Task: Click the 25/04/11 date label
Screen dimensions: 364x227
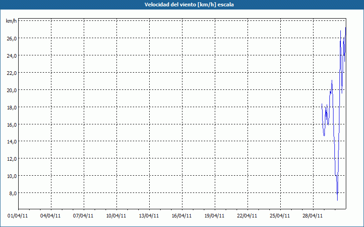Action: tap(280, 216)
